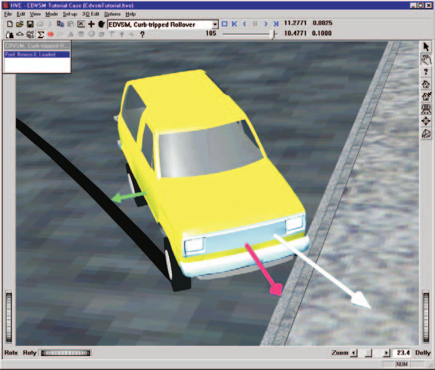435x370 pixels.
Task: Click the EDVSM, Curb-tripped R... list header
Action: tap(37, 46)
